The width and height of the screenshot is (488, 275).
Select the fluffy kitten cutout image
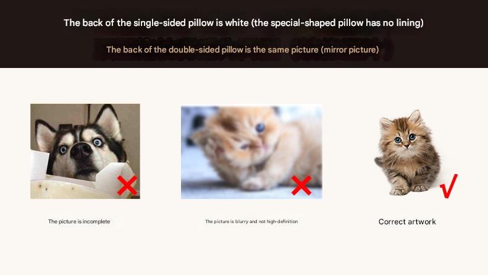click(407, 152)
